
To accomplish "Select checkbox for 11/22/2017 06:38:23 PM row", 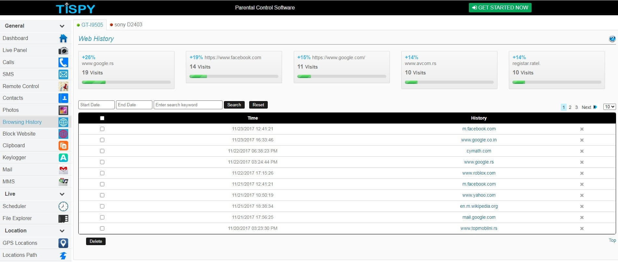I will (102, 151).
